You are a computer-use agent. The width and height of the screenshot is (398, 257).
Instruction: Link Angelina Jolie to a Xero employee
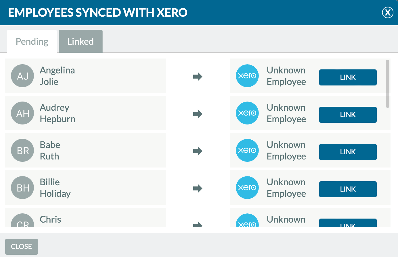(348, 77)
